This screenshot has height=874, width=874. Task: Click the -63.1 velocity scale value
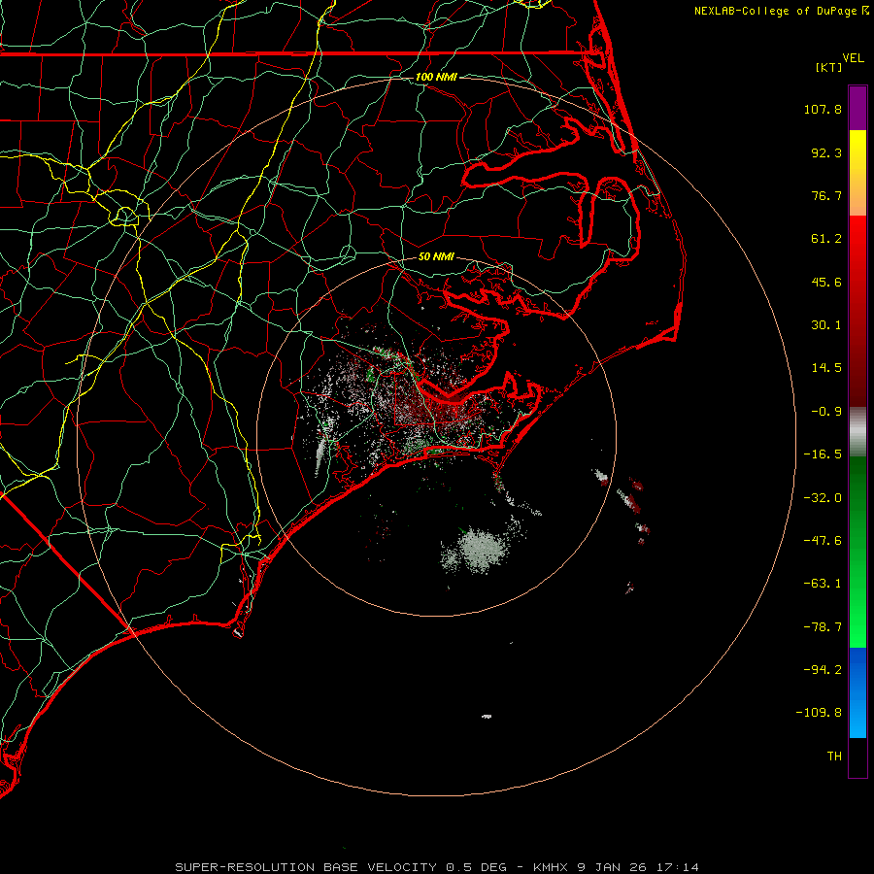click(823, 584)
